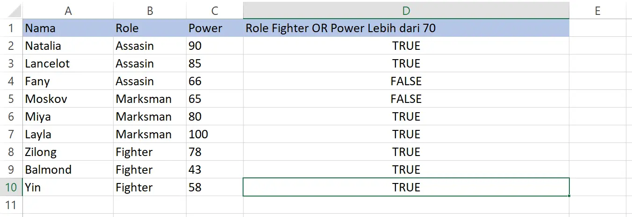Click the FALSE result in Fany's row

pos(406,81)
